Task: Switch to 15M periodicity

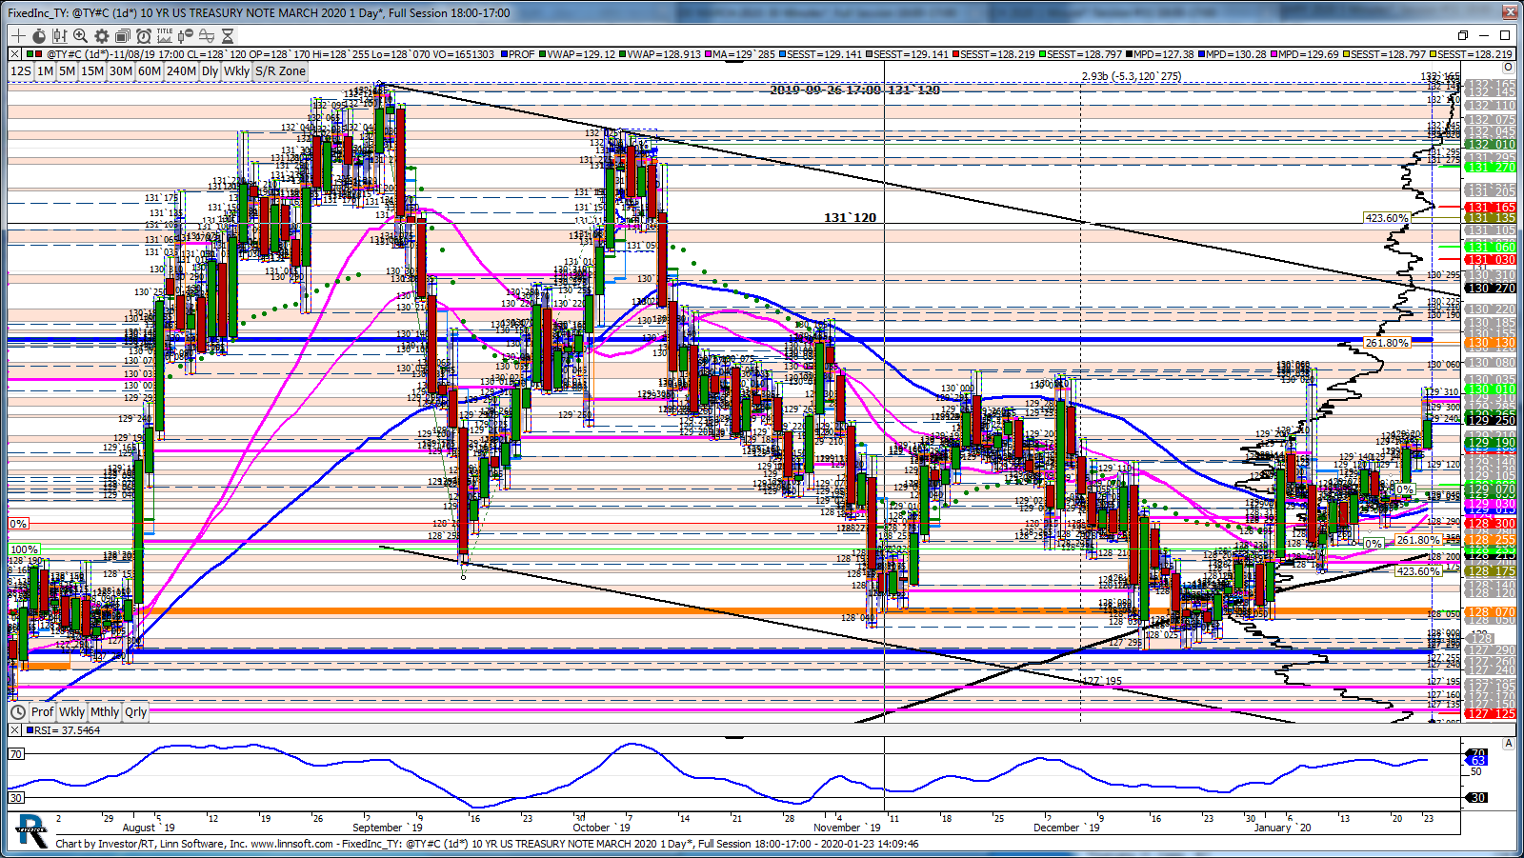Action: 92,70
